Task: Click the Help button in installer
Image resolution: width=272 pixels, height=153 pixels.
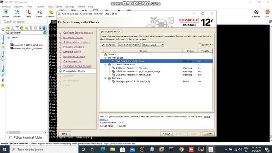Action: [x=65, y=134]
